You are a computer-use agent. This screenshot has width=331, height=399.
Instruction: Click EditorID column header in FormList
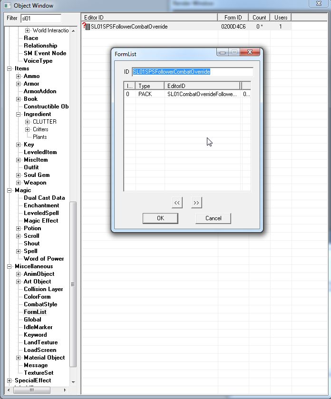(x=202, y=86)
